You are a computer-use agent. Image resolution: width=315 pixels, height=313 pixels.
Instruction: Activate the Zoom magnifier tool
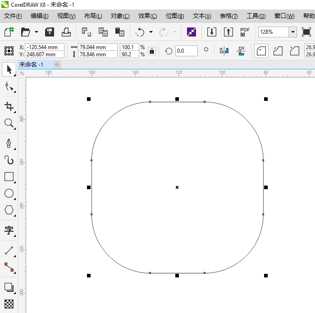[9, 123]
